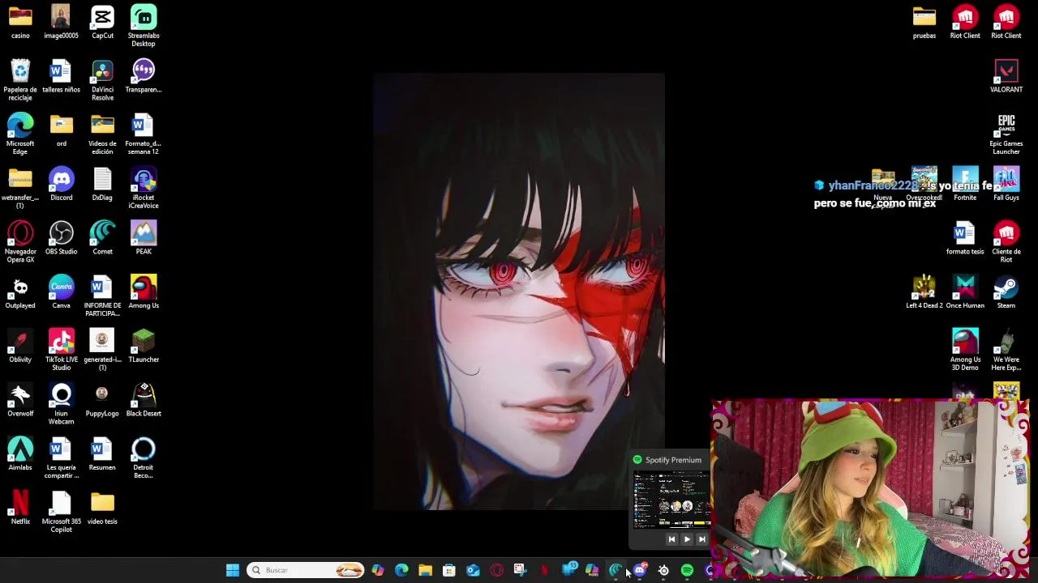Open the PEAK game shortcut
Viewport: 1038px width, 583px height.
[144, 238]
